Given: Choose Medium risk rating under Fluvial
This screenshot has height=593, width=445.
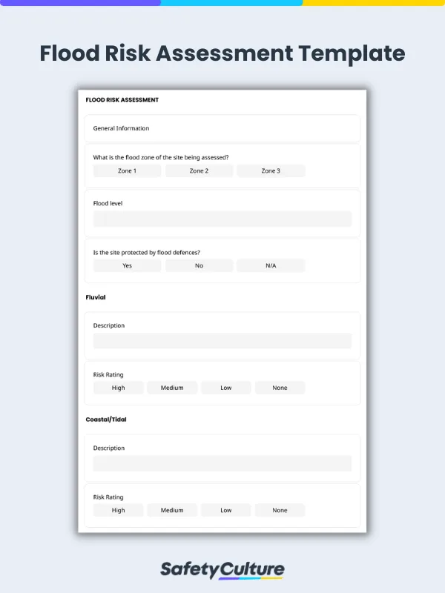Looking at the screenshot, I should coord(172,387).
